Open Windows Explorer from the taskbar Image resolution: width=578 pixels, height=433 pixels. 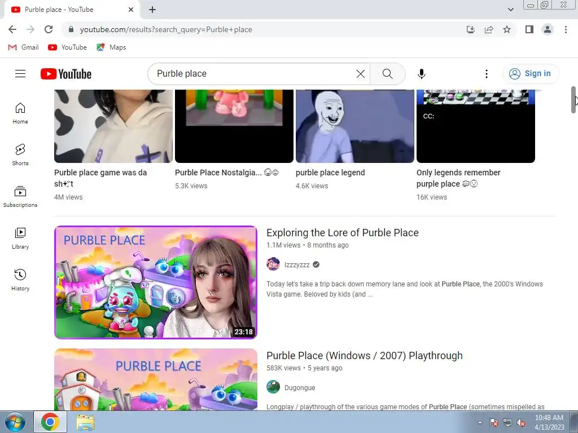[85, 422]
